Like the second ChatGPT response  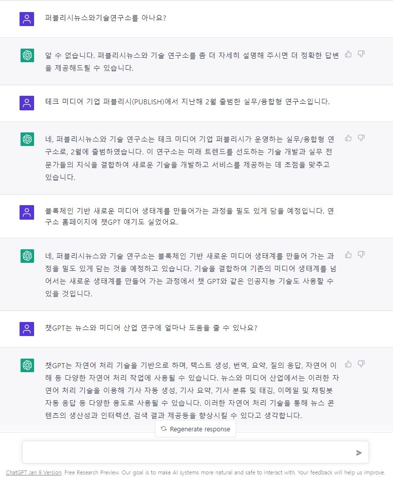[348, 138]
